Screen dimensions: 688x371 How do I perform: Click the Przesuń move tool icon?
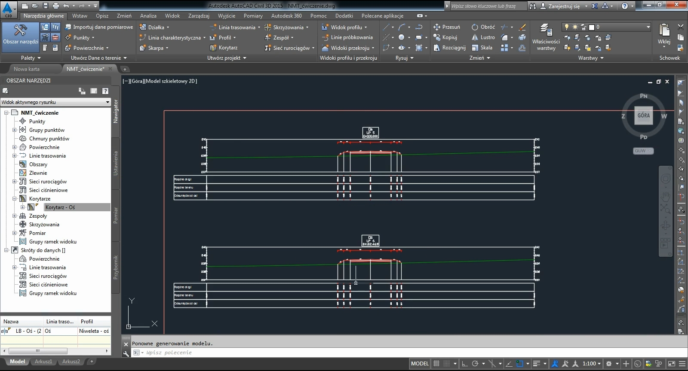click(x=437, y=27)
